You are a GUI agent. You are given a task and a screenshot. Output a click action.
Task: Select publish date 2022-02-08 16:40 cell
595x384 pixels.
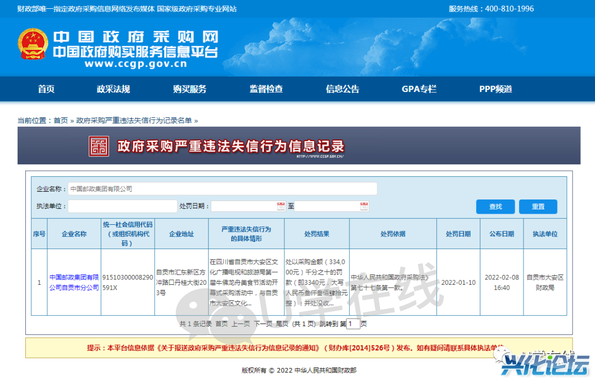tap(502, 282)
